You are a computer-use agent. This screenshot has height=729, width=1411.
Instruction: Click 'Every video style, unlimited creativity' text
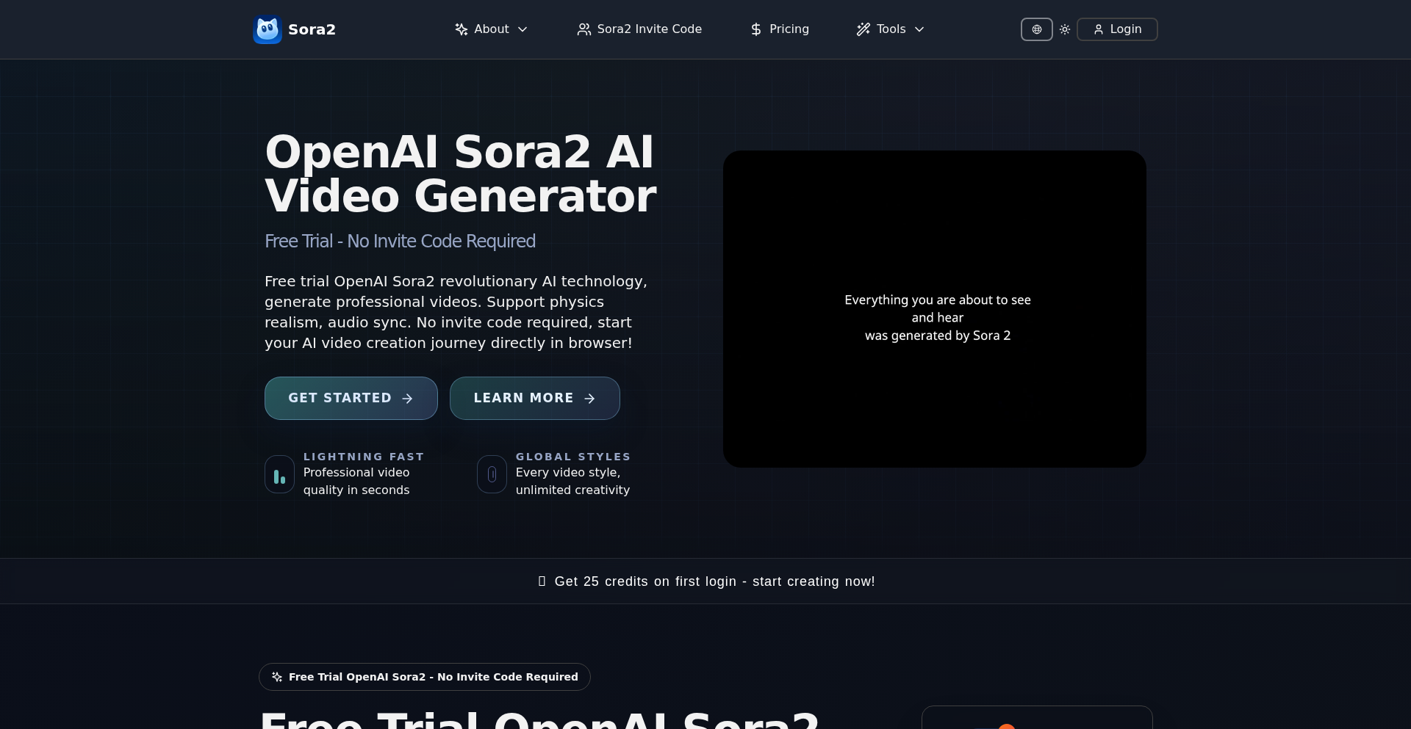point(572,482)
